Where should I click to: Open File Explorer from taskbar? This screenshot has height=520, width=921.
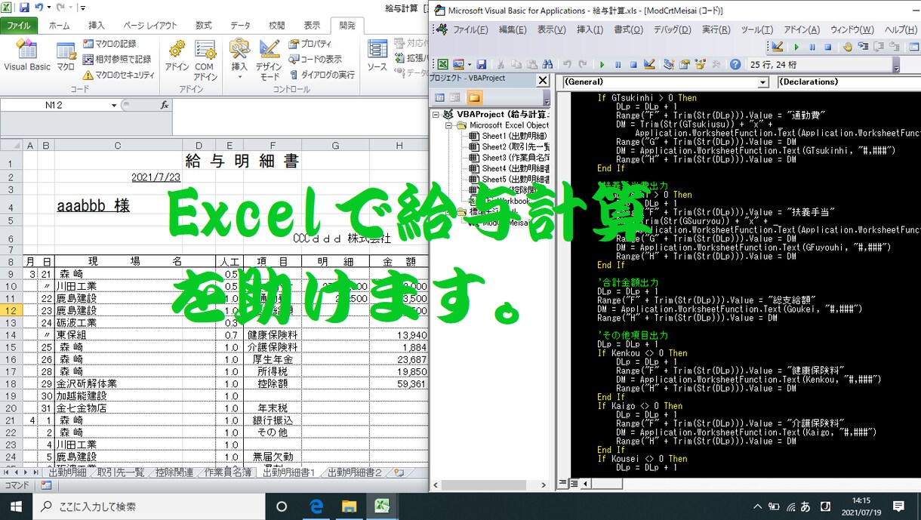pos(348,506)
